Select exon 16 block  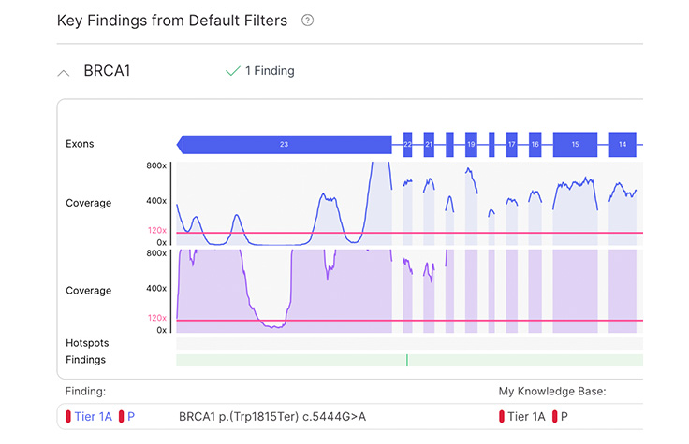pos(535,144)
